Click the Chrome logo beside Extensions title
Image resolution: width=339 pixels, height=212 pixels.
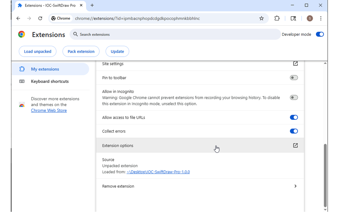pyautogui.click(x=22, y=34)
